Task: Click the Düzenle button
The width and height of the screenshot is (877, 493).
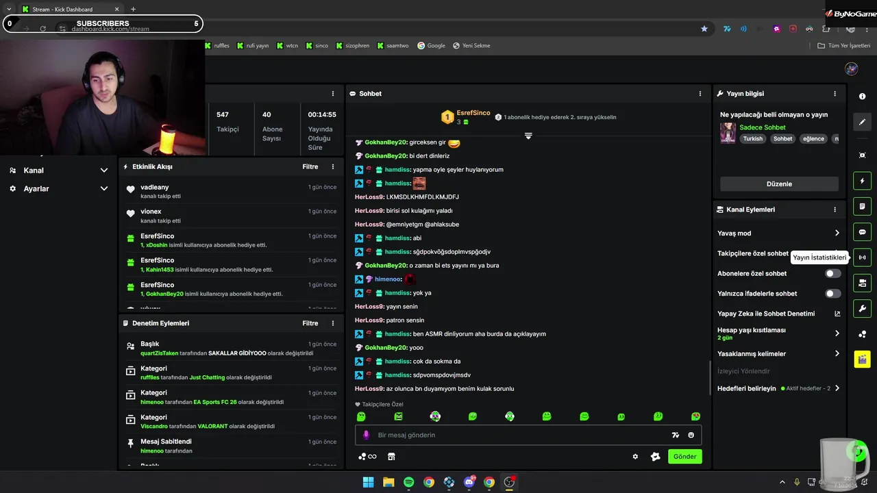Action: point(779,184)
